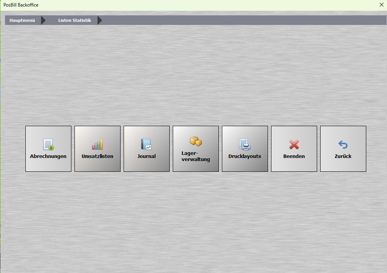
Task: Navigate to Hauptmenü in breadcrumb
Action: click(x=22, y=20)
